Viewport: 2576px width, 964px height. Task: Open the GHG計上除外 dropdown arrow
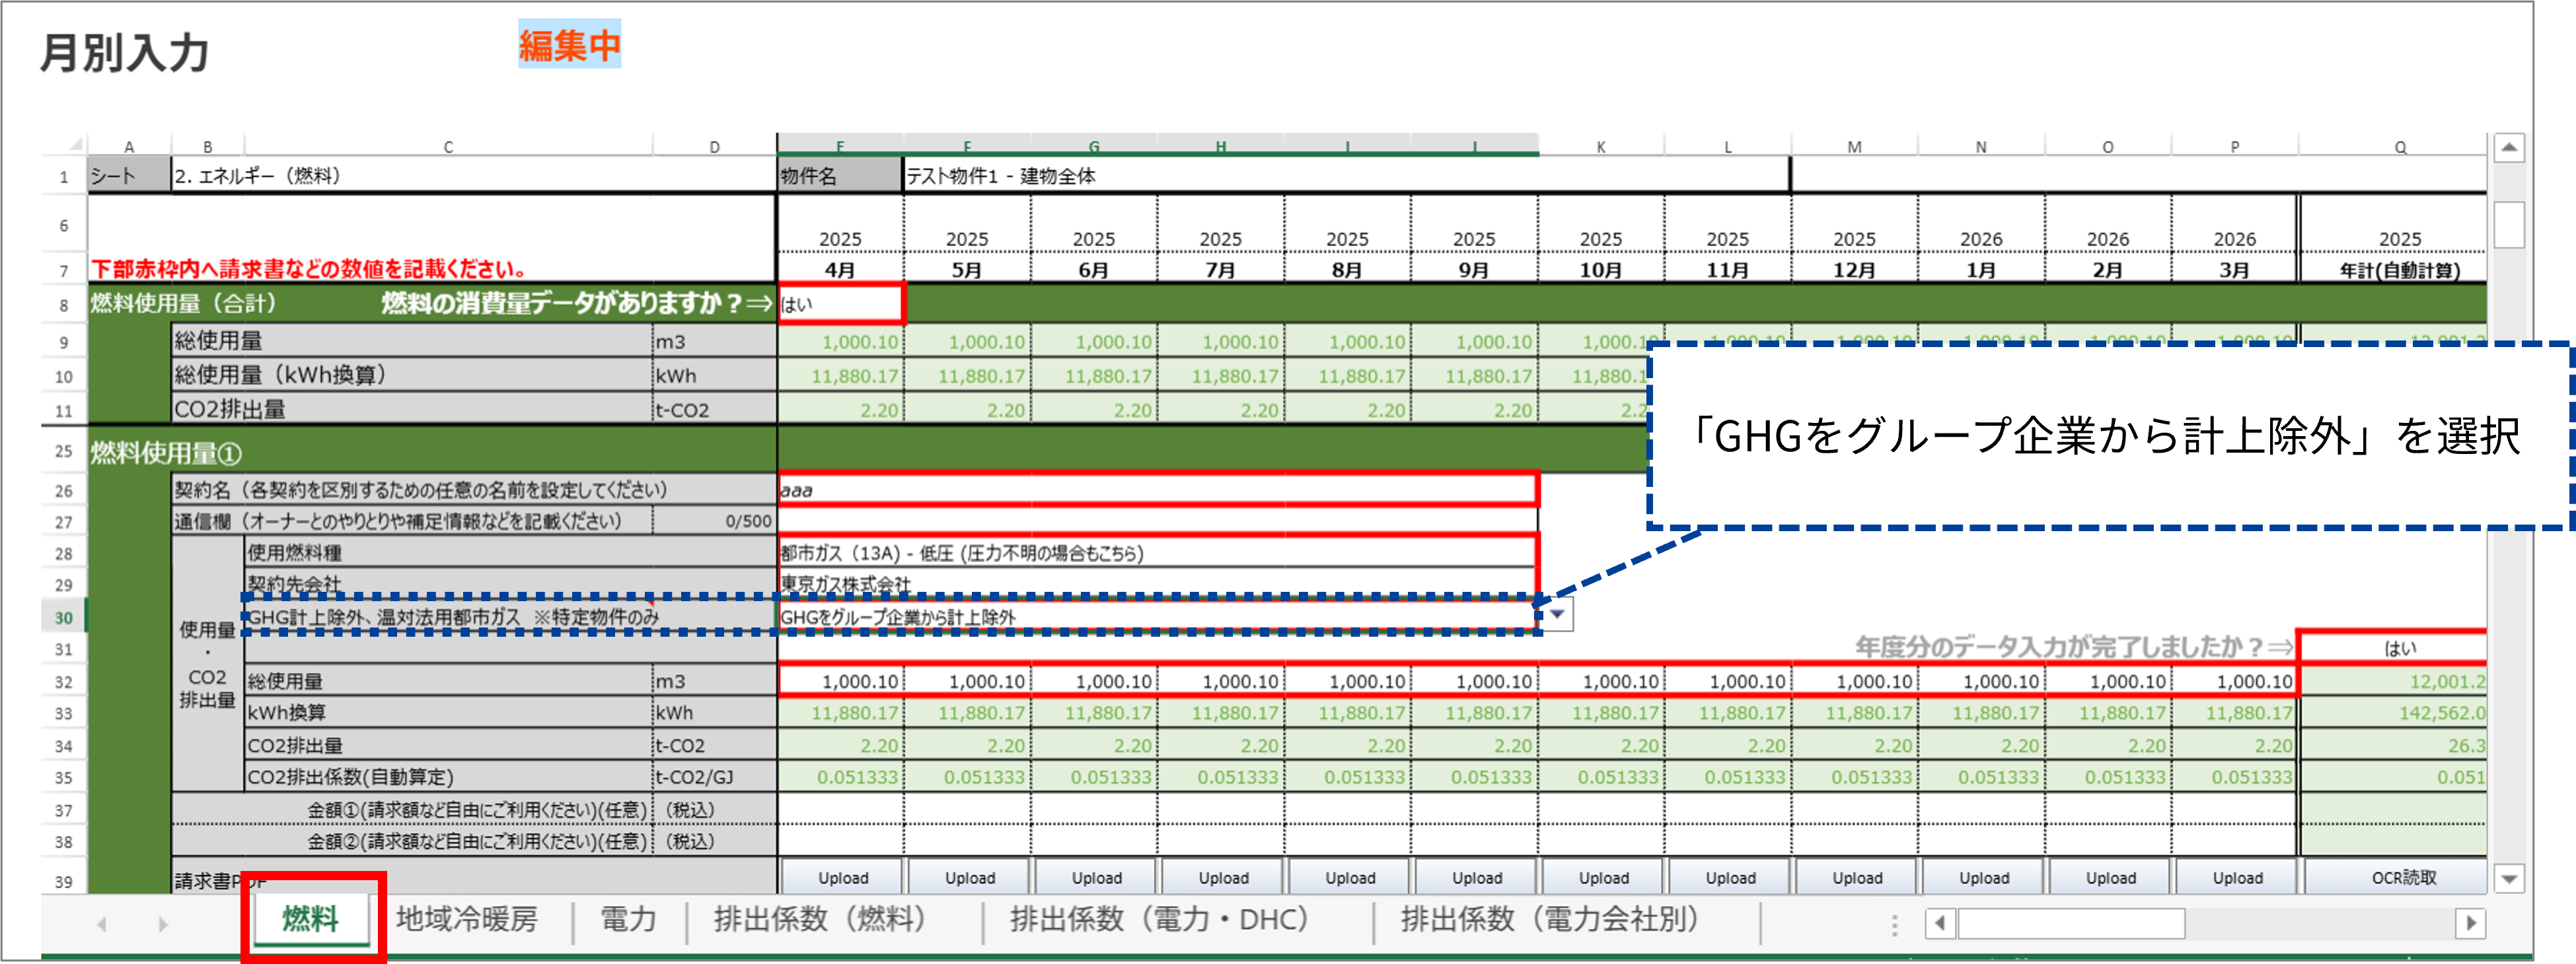(1557, 616)
